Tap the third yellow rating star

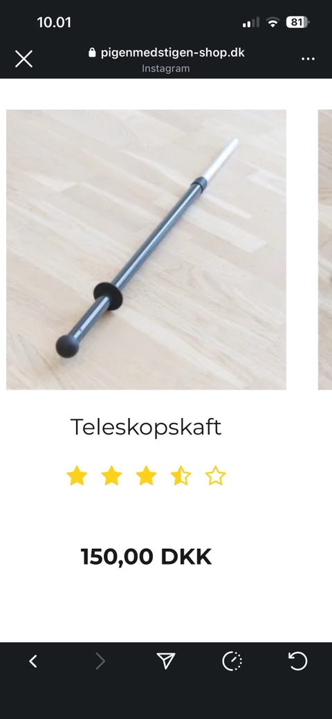pos(146,475)
